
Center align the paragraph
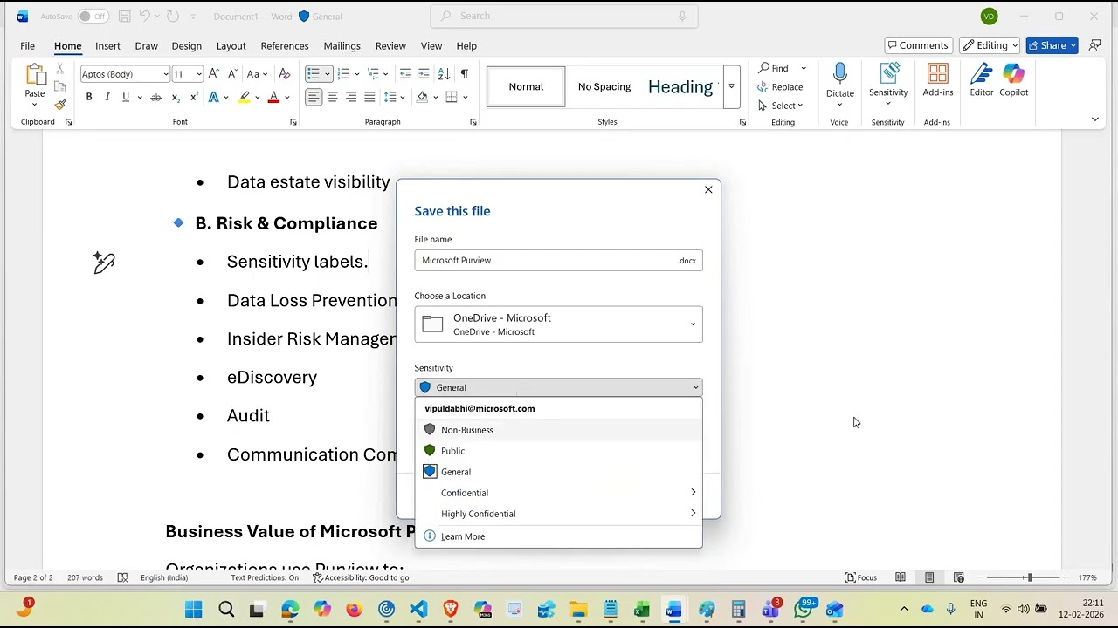point(332,97)
